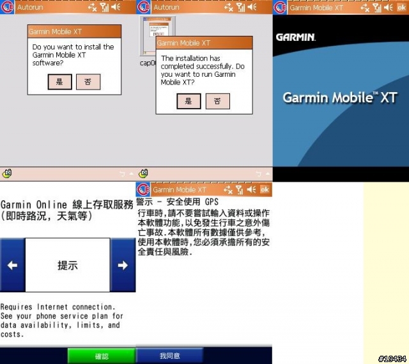This screenshot has height=364, width=409.
Task: Tap connectivity icon on first Autorun title bar
Action: coord(92,8)
